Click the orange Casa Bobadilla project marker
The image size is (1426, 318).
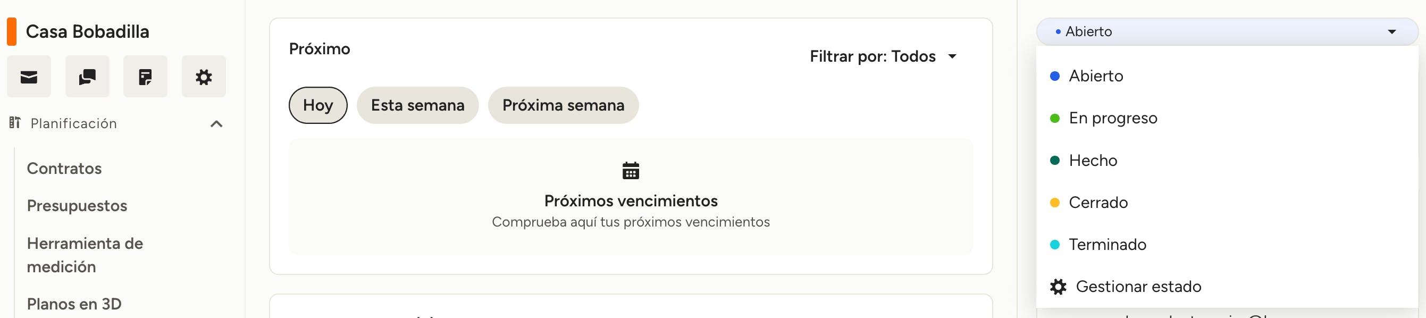[12, 31]
